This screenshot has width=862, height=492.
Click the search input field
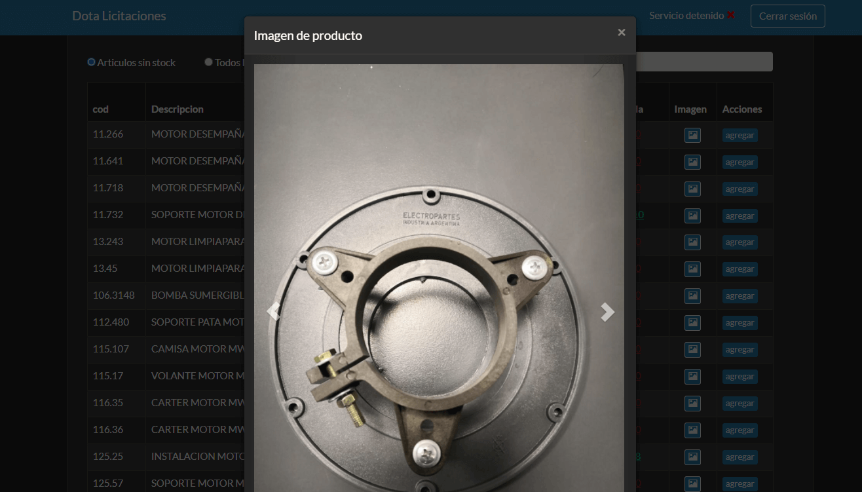point(704,62)
